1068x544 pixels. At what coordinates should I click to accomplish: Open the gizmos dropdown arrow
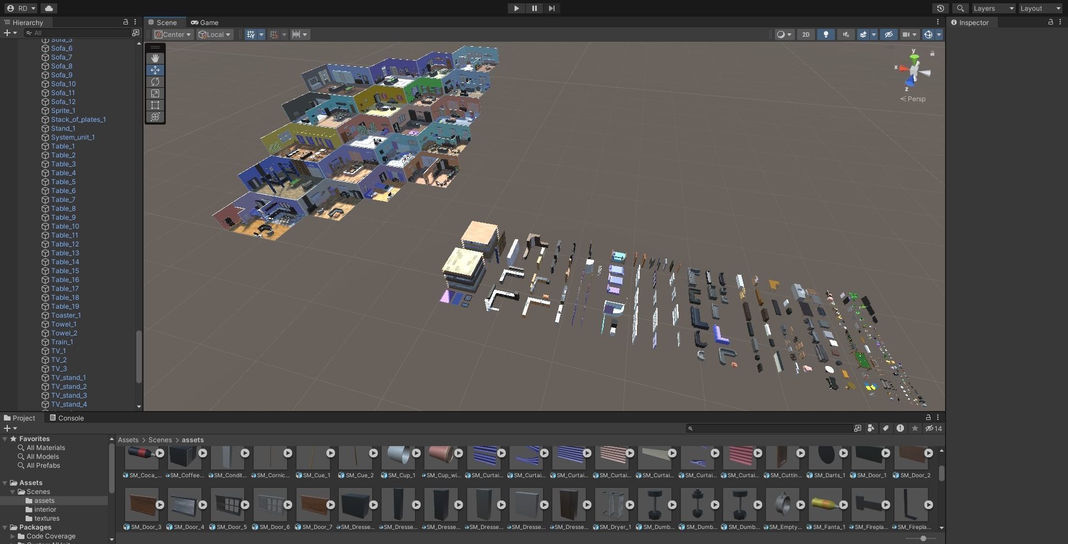point(939,34)
